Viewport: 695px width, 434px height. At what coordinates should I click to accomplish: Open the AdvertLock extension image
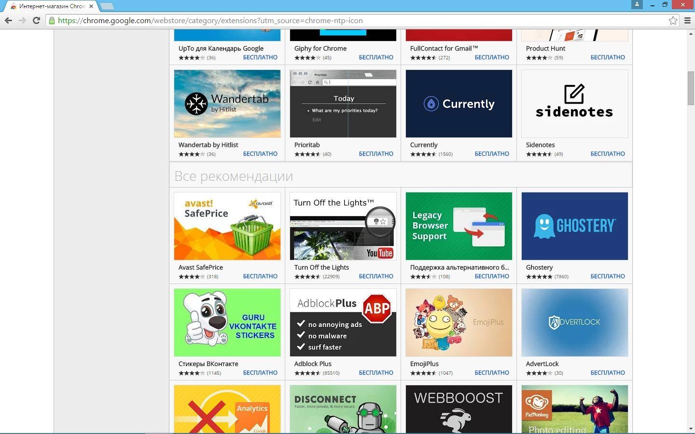[575, 323]
